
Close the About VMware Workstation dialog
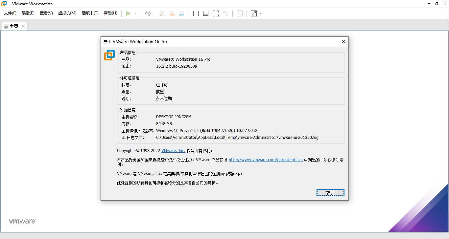(x=343, y=41)
